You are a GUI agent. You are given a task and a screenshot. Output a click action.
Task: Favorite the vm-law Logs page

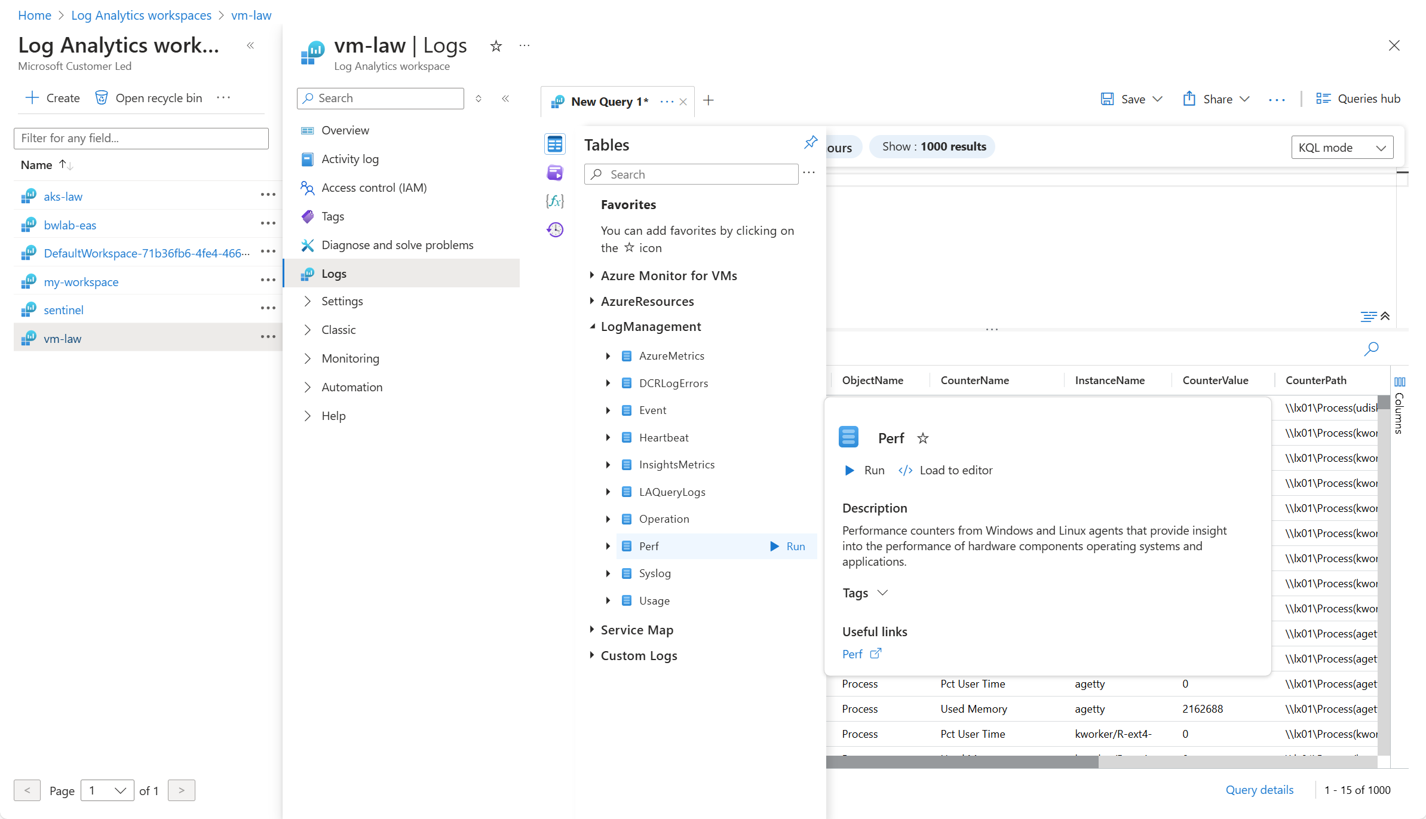[x=496, y=46]
